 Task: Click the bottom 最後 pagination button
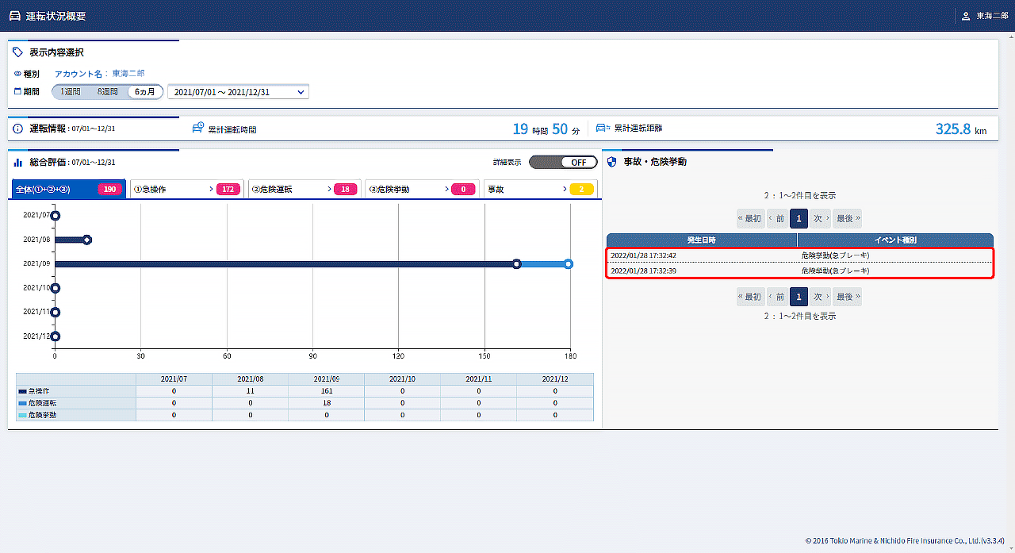coord(848,297)
